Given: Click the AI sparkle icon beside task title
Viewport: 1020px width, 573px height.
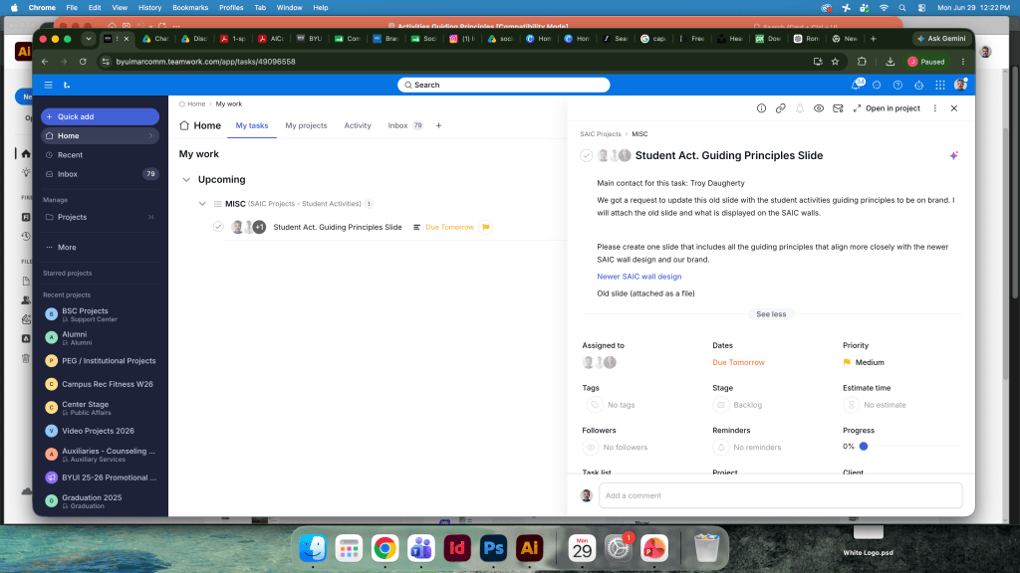Looking at the screenshot, I should (x=953, y=155).
